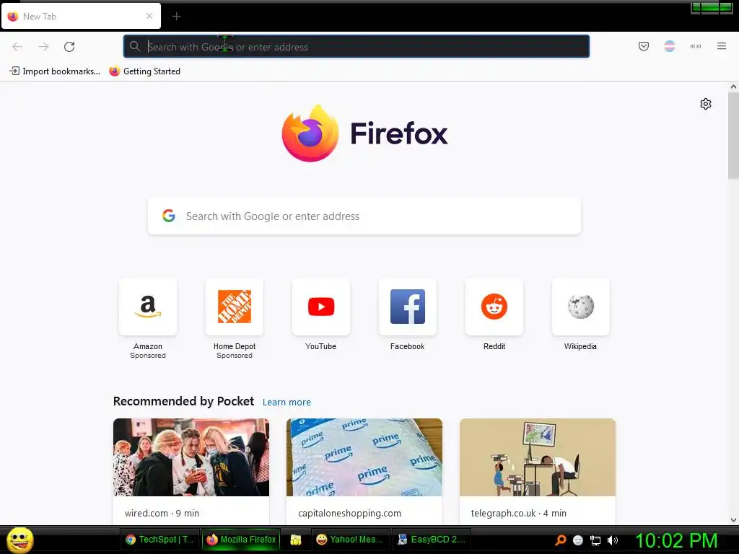The width and height of the screenshot is (739, 554).
Task: Click Import bookmarks in the bookmarks bar
Action: pos(55,71)
